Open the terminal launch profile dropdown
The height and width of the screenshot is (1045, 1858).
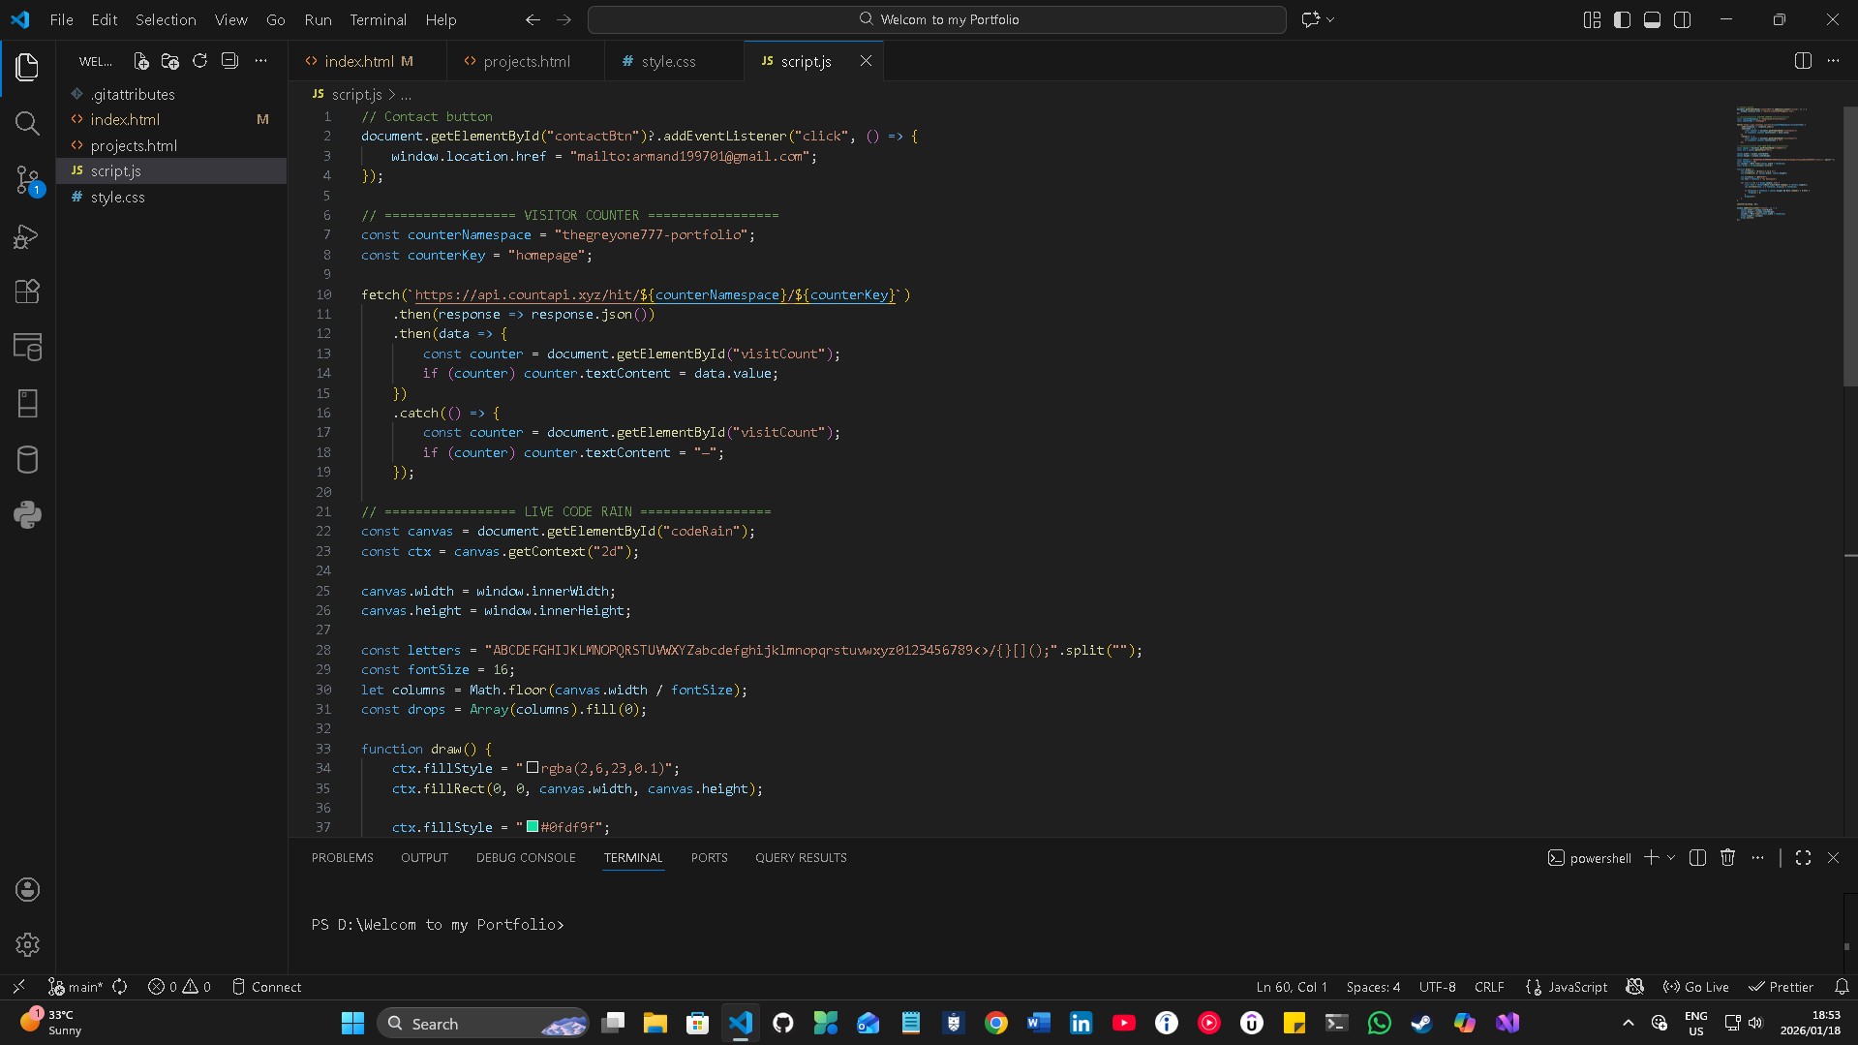click(x=1669, y=858)
